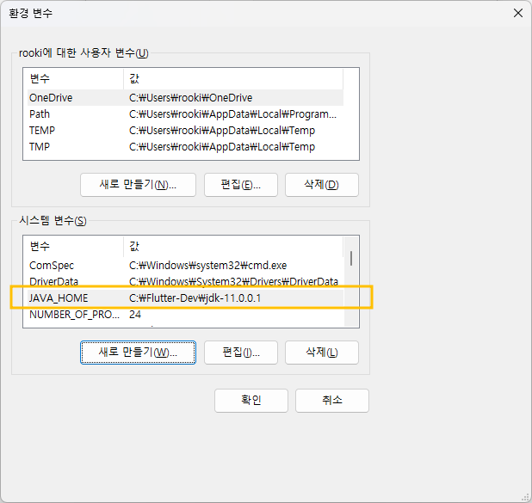Click the Drivers\DriverData path value
This screenshot has width=532, height=503.
click(x=233, y=281)
